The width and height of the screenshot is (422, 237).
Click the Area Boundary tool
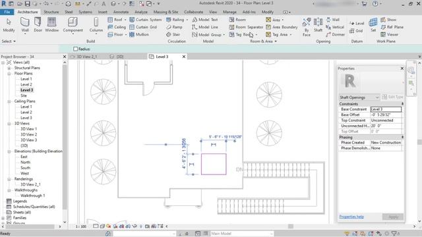(x=282, y=27)
